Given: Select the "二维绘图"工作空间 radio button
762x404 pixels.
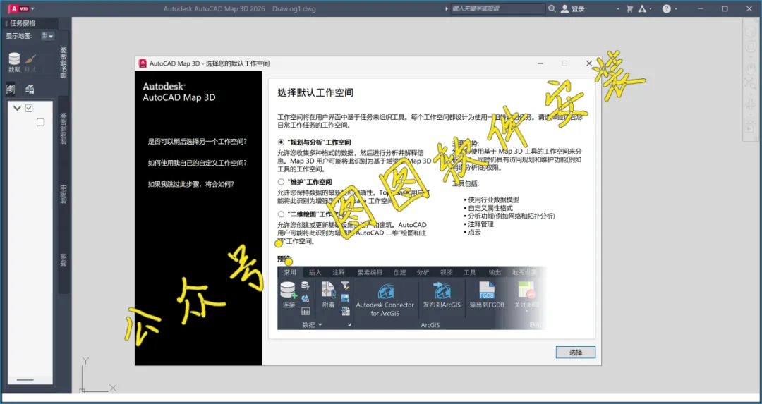Looking at the screenshot, I should [280, 214].
